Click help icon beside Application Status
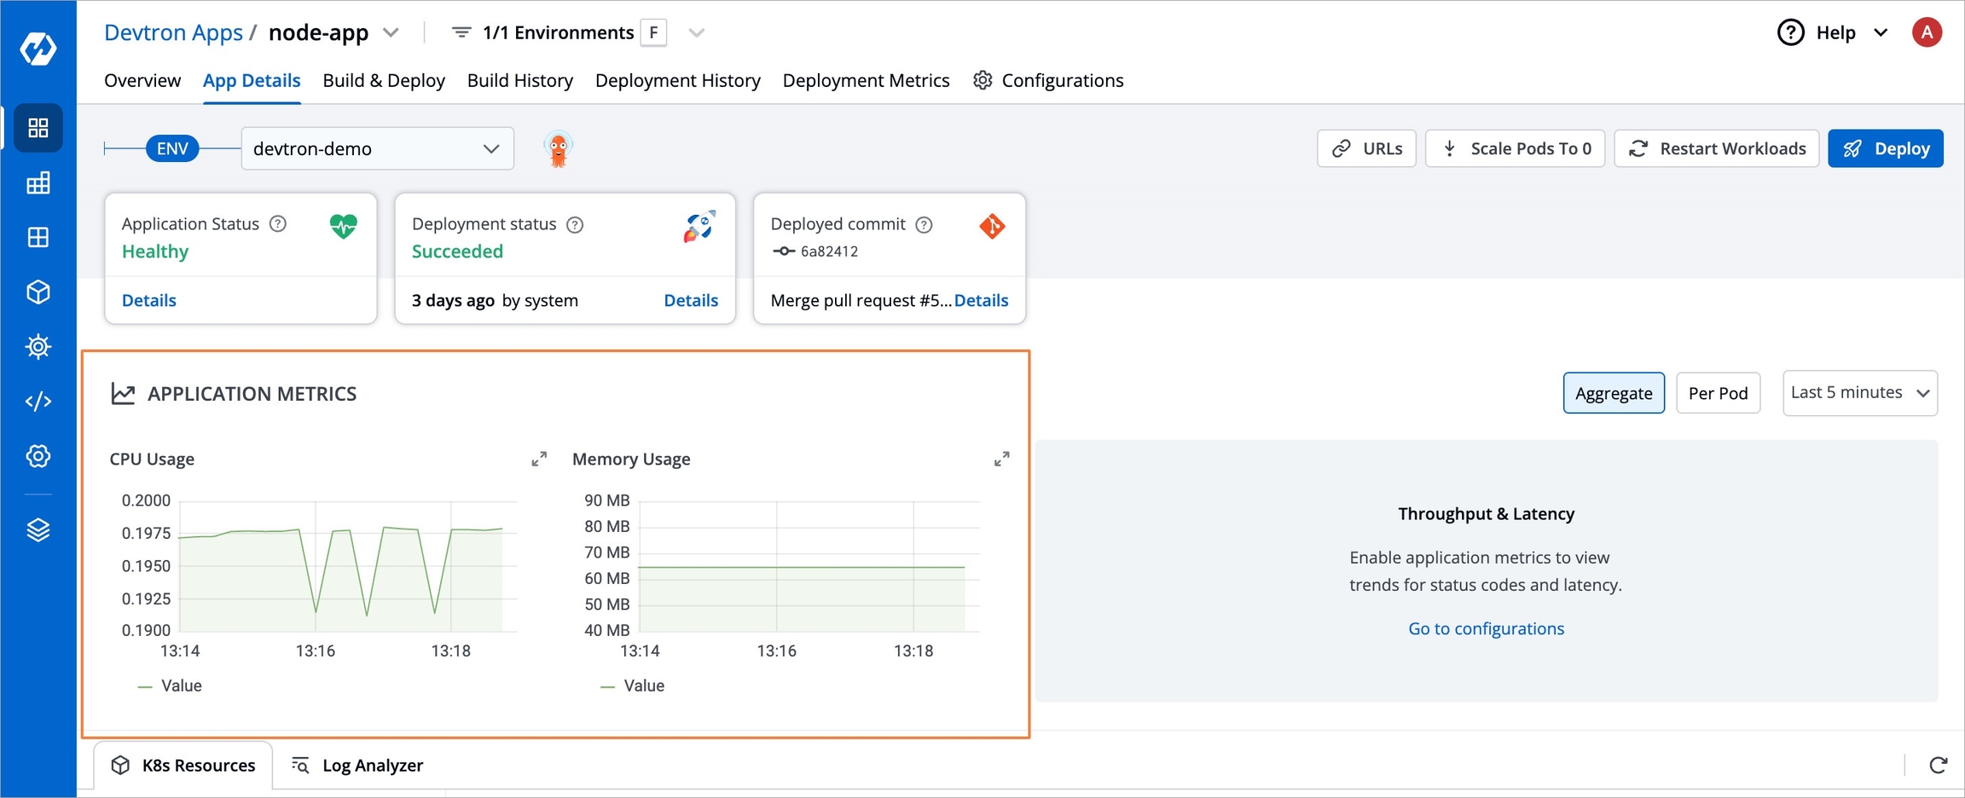This screenshot has height=798, width=1965. coord(278,224)
